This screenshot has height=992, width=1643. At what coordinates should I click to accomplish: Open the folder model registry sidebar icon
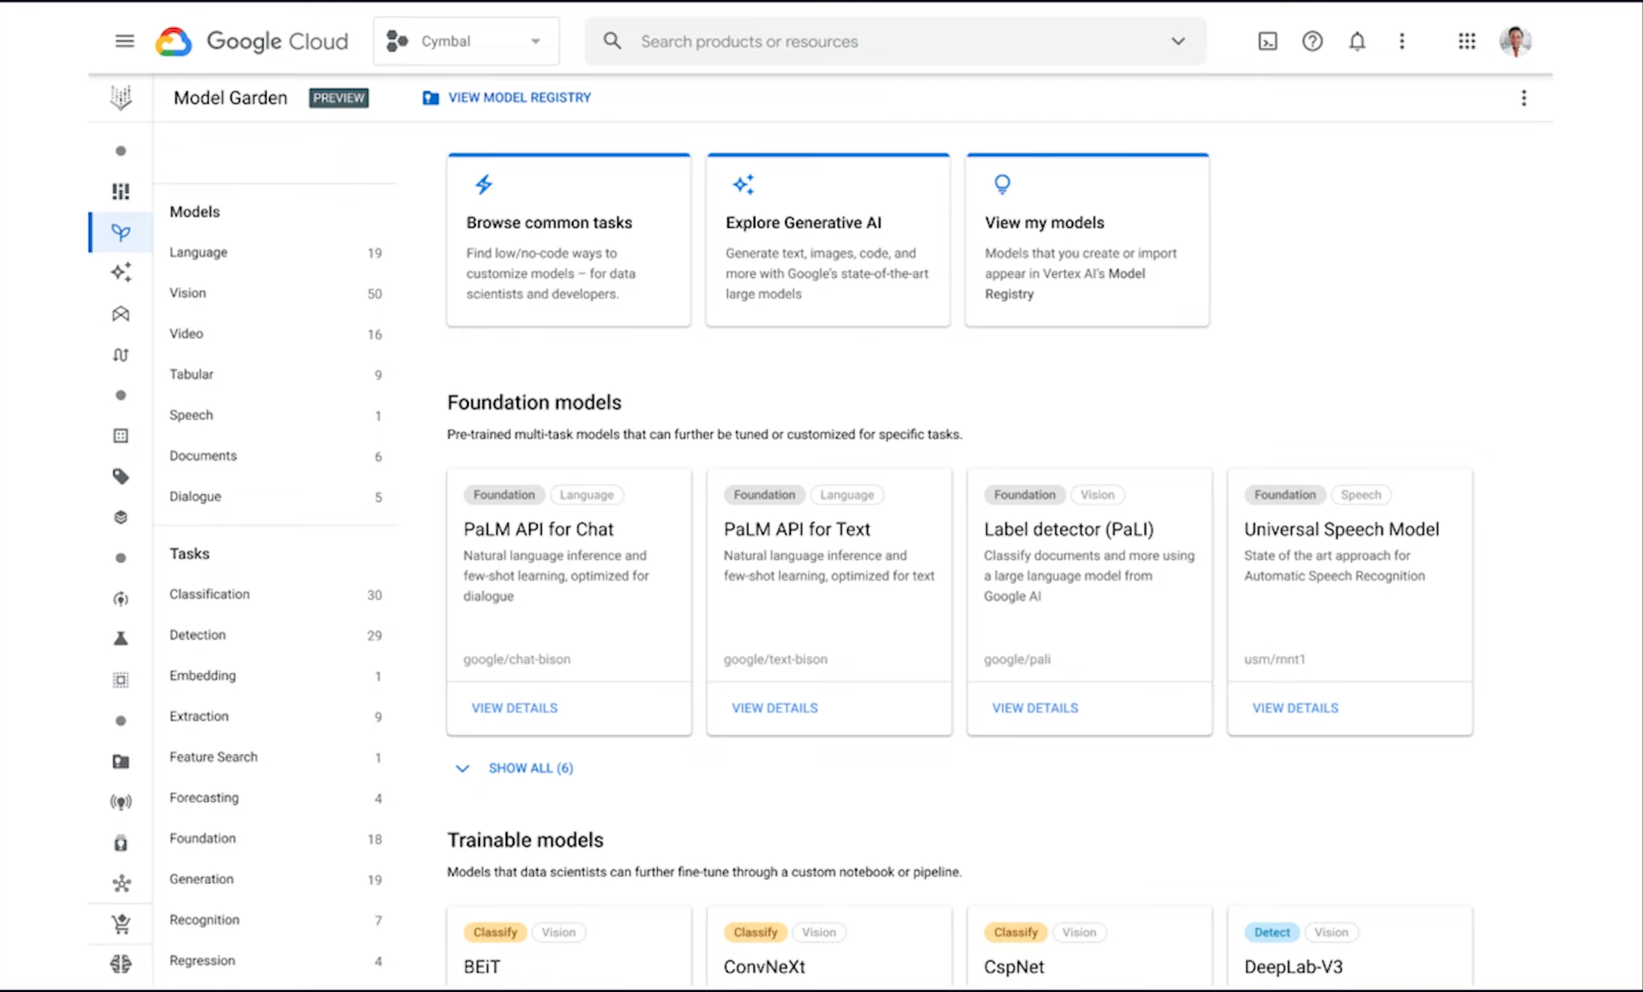tap(121, 761)
